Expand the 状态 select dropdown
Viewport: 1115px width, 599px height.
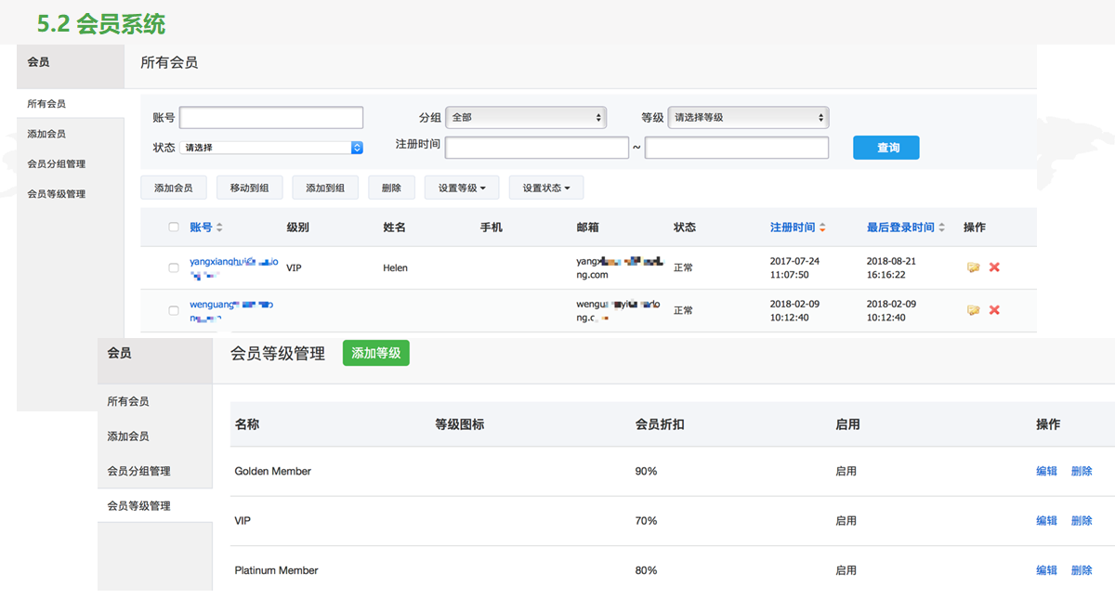(271, 148)
